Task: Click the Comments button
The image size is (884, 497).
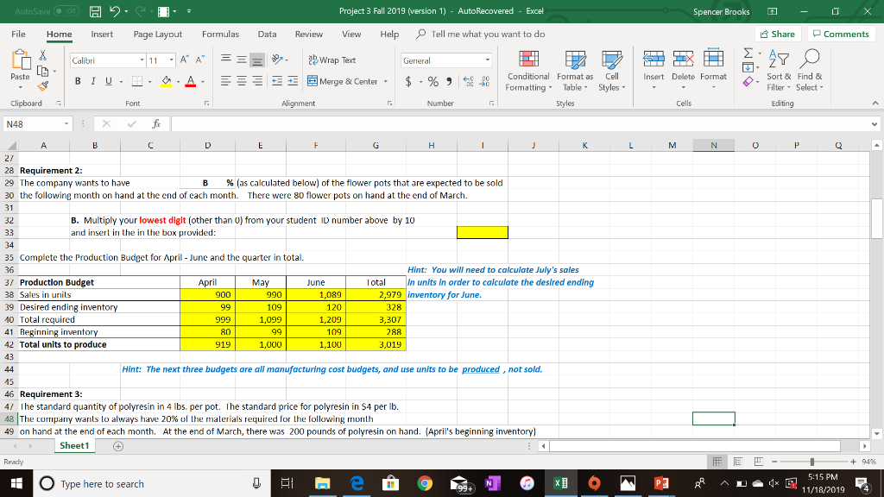Action: pos(841,34)
